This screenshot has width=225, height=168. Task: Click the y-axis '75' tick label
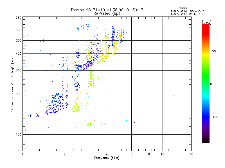pyautogui.click(x=20, y=150)
